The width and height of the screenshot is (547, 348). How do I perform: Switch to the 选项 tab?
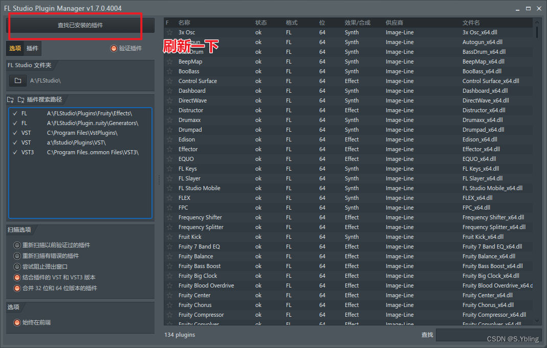pyautogui.click(x=15, y=48)
